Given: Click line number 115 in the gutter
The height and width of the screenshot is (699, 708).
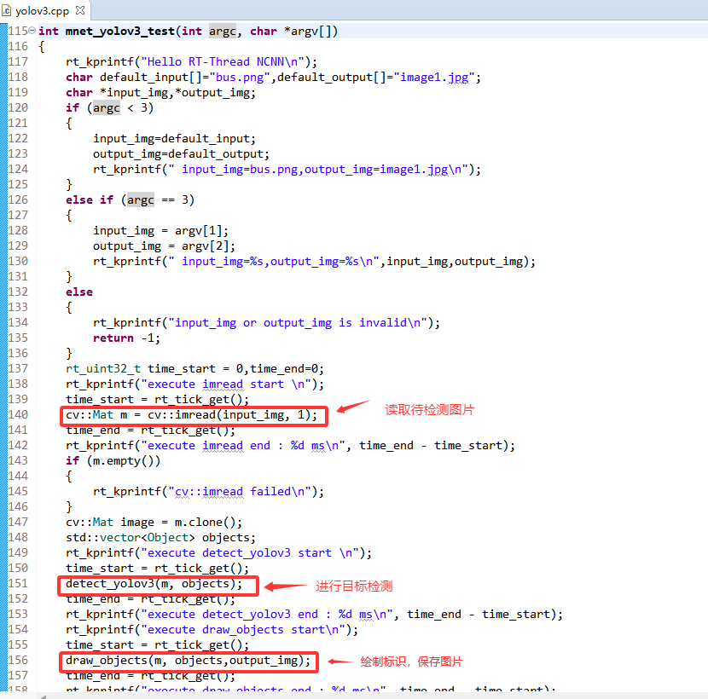Looking at the screenshot, I should click(x=18, y=31).
